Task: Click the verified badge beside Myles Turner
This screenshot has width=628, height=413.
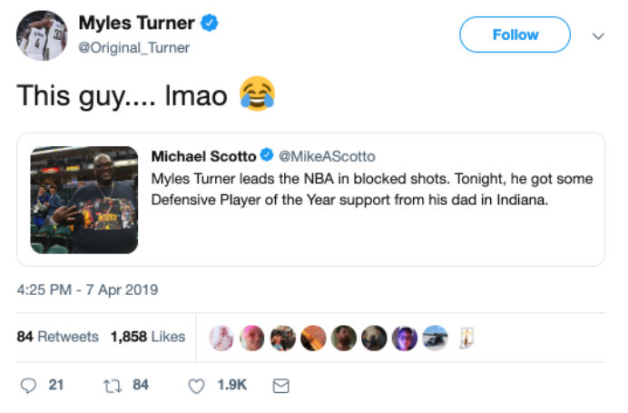Action: (207, 24)
